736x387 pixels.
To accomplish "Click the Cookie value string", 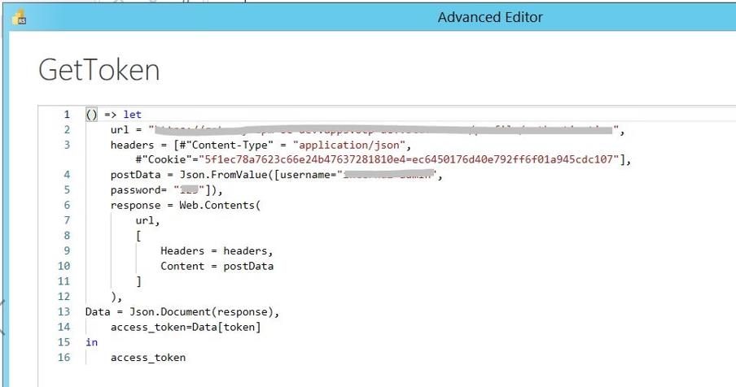I will (x=410, y=160).
